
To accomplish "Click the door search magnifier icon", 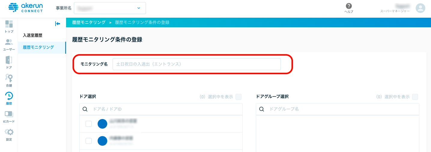I will pyautogui.click(x=85, y=109).
